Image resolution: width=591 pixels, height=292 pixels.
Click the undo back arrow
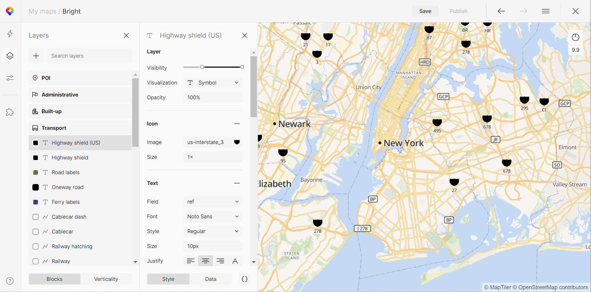(x=501, y=11)
